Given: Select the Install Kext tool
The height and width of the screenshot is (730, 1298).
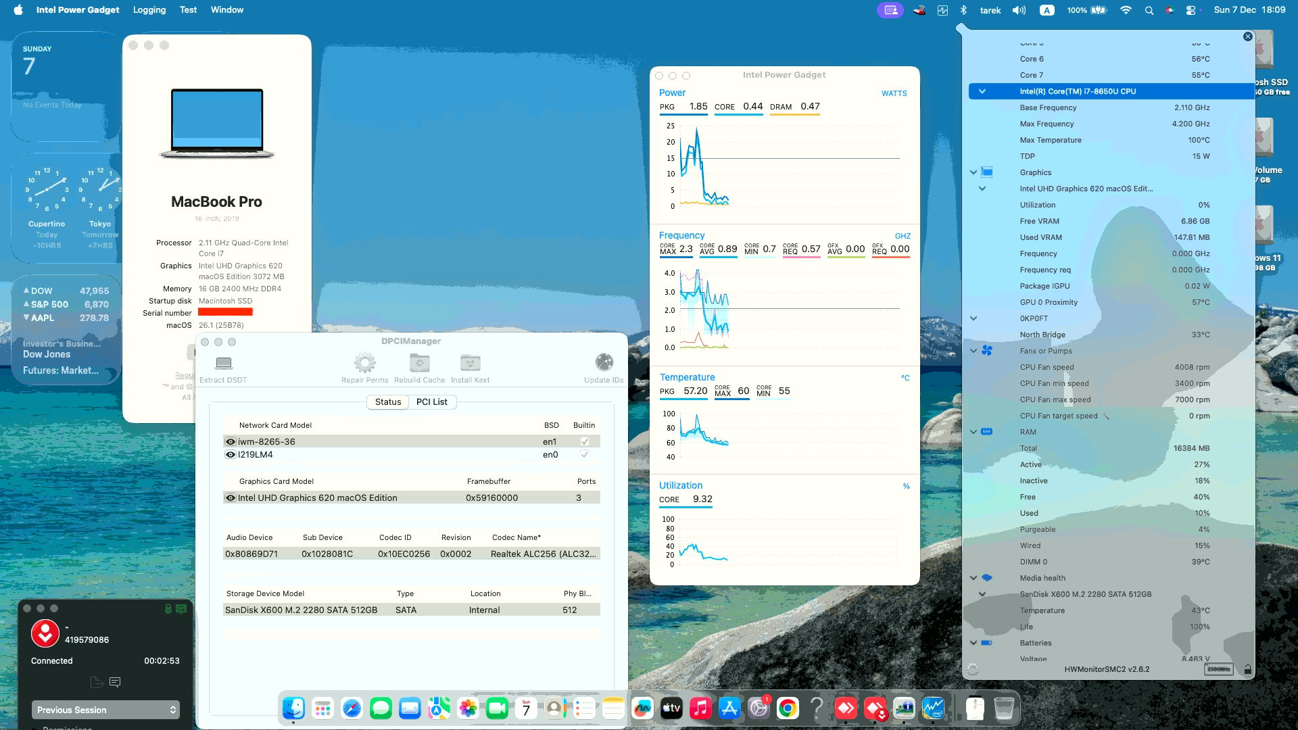Looking at the screenshot, I should pos(469,363).
